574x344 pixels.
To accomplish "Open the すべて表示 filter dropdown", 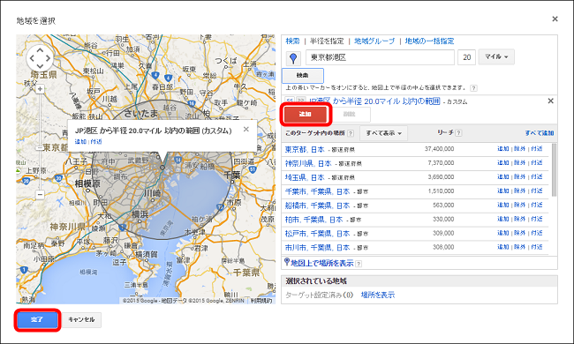I will click(x=383, y=133).
